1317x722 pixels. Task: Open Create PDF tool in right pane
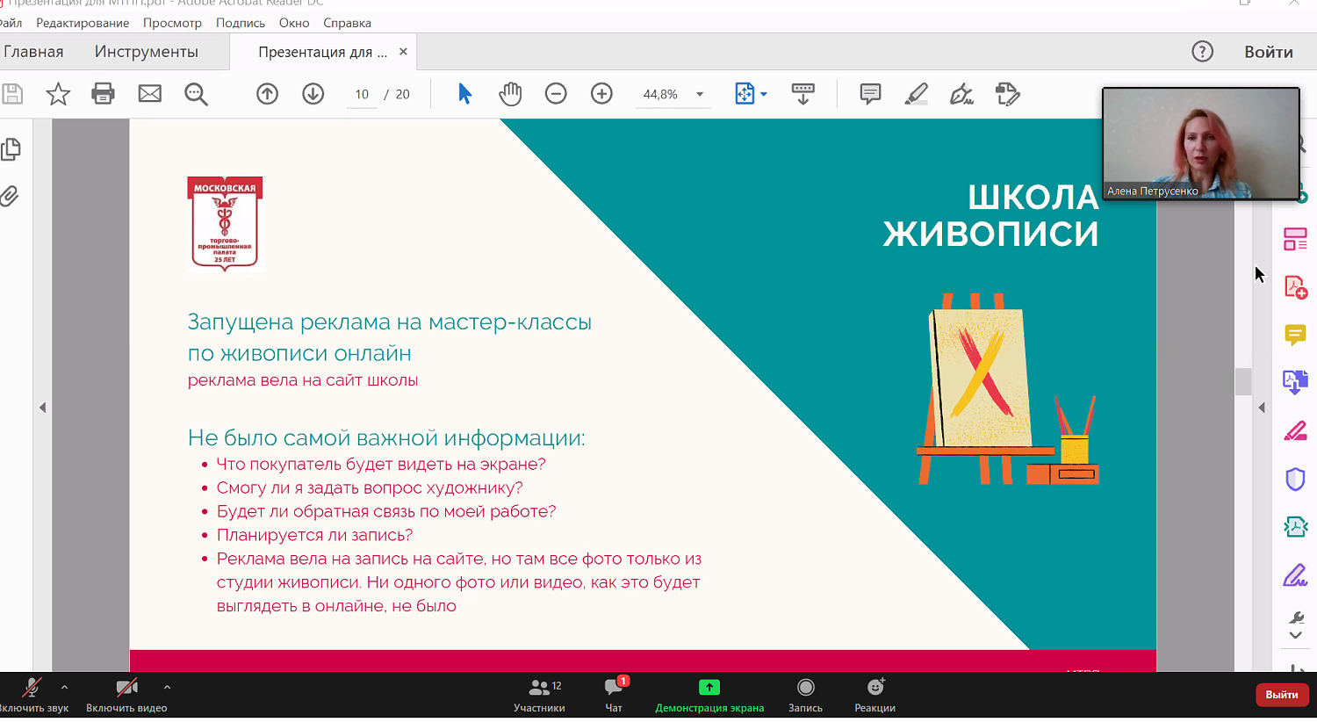(x=1295, y=287)
